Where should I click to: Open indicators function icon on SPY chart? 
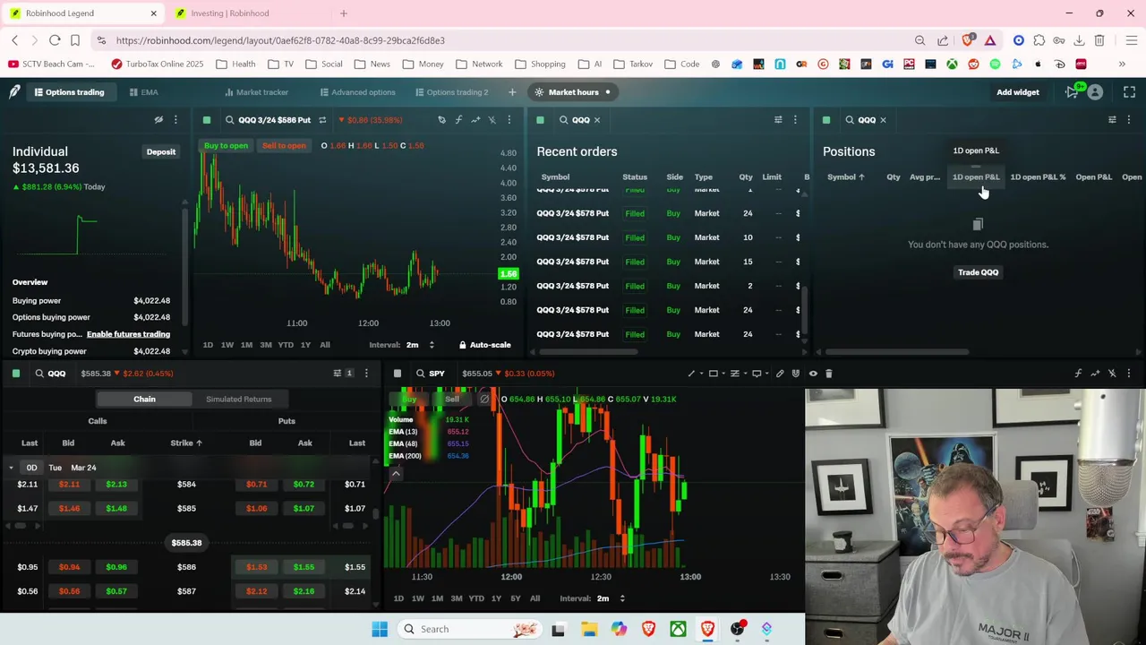(x=1078, y=374)
